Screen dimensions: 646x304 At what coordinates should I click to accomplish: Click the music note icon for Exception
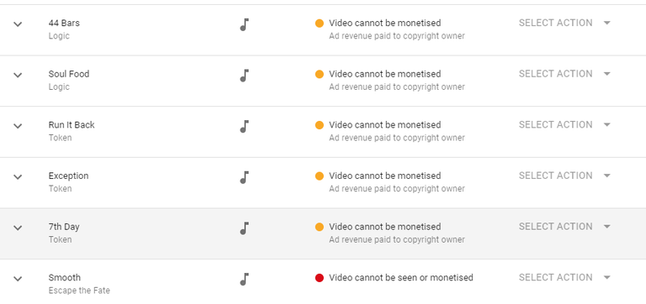tap(245, 178)
